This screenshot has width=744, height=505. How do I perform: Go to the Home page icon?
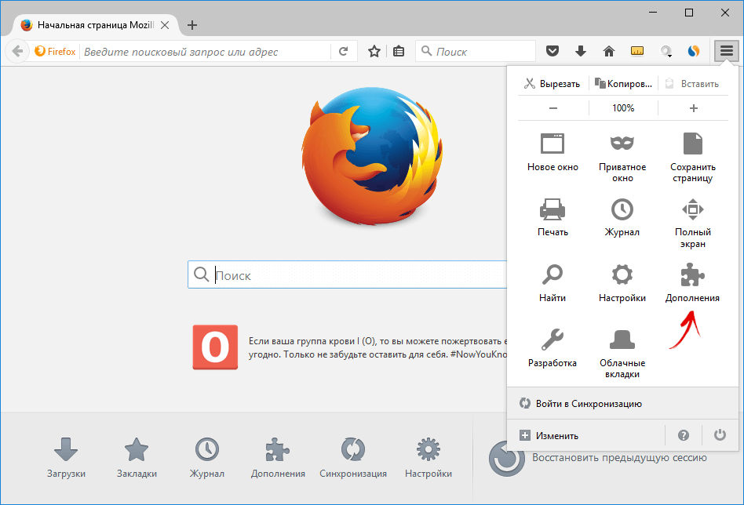click(x=609, y=51)
